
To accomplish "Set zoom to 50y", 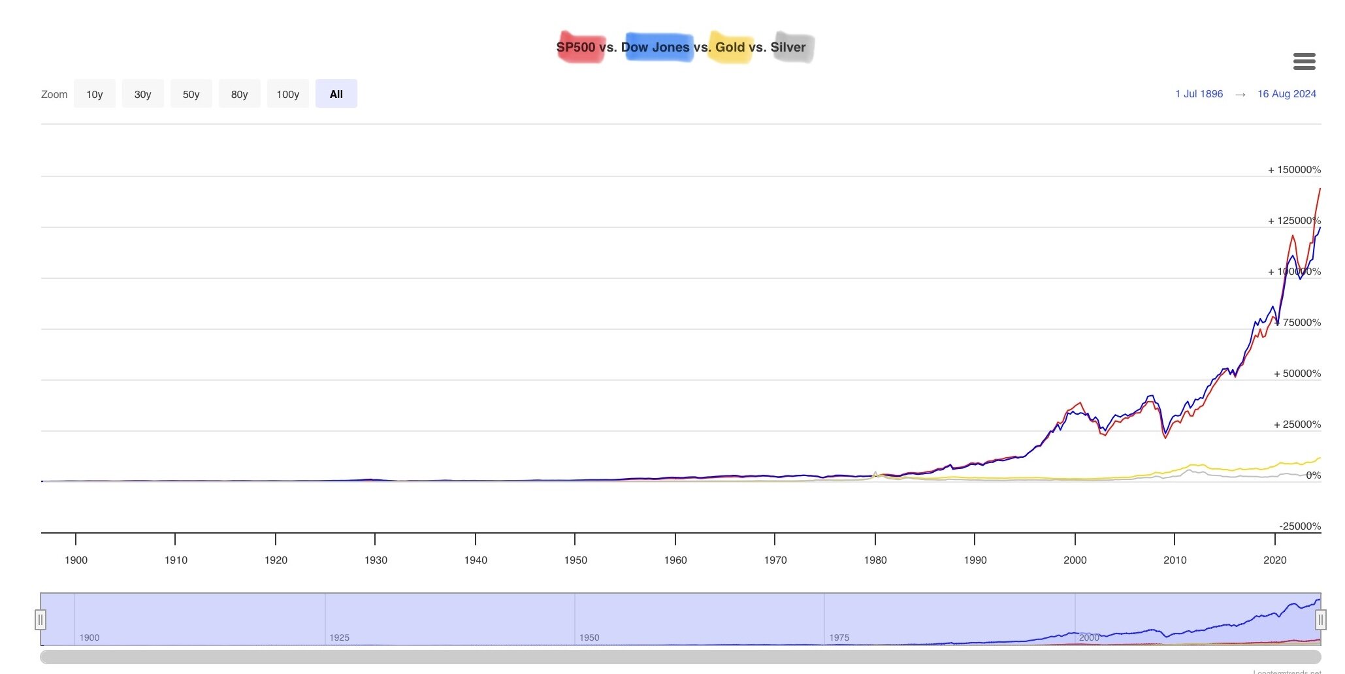I will pos(191,94).
